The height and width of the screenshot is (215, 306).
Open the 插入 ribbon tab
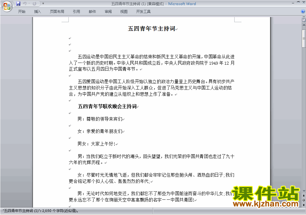(37, 12)
